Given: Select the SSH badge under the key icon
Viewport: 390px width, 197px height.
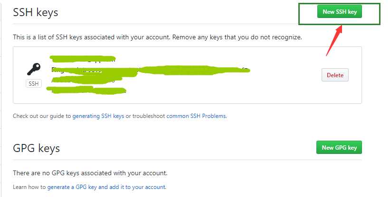Looking at the screenshot, I should click(x=34, y=83).
